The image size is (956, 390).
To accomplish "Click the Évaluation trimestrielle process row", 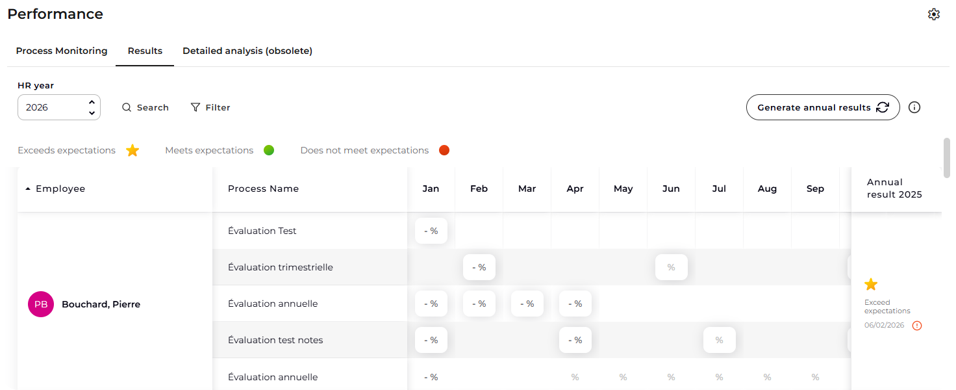I will (281, 267).
